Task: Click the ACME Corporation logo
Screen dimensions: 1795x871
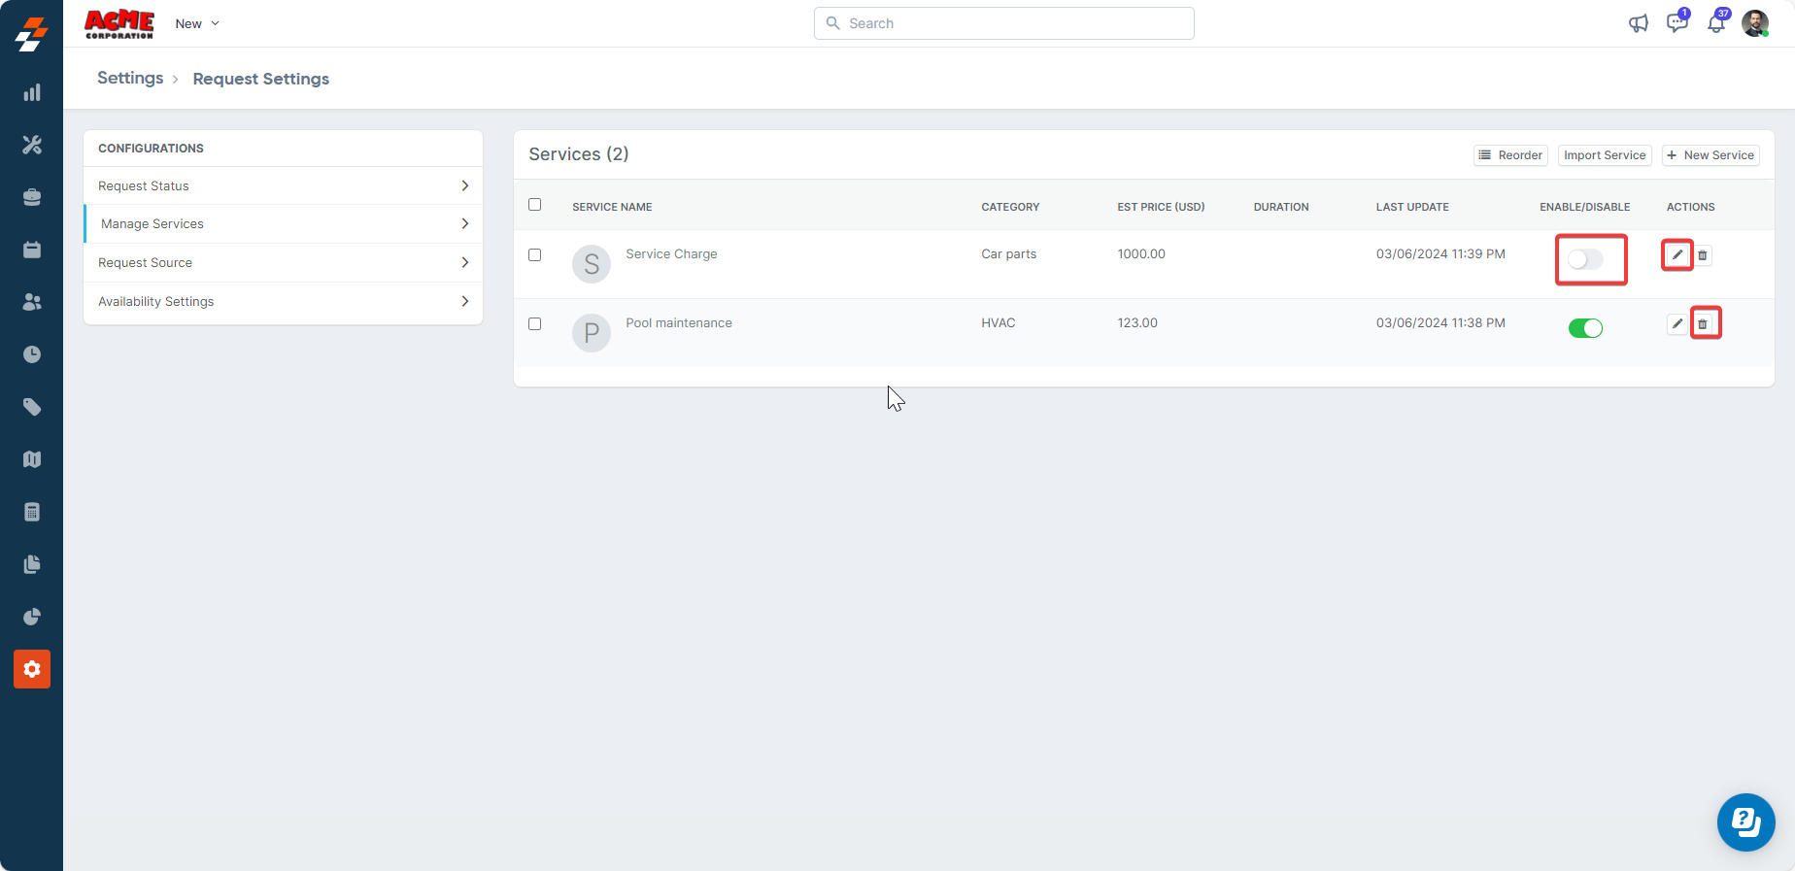Action: 119,23
